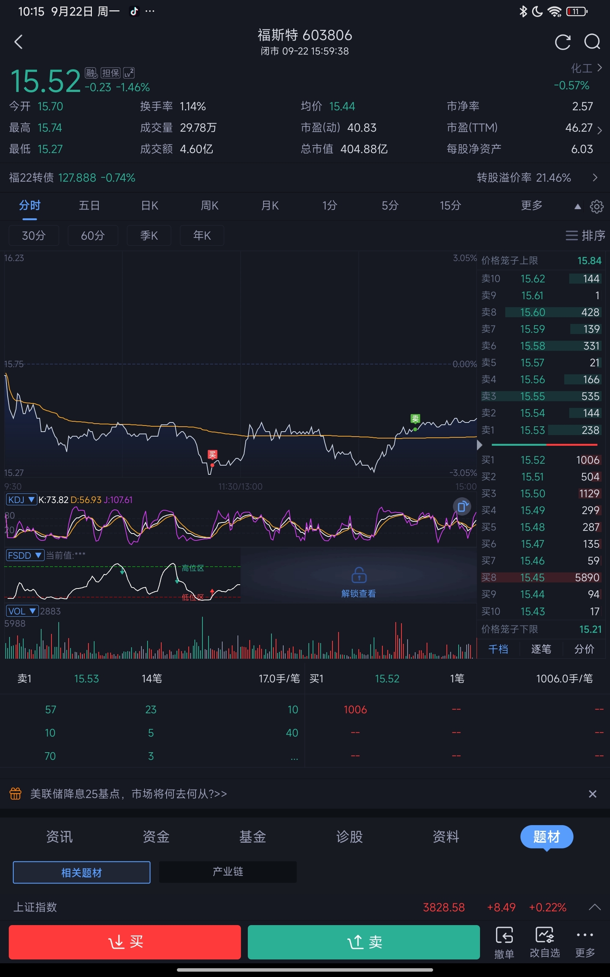Image resolution: width=610 pixels, height=977 pixels.
Task: Open the 诊股 diagnosis tab
Action: tap(349, 836)
